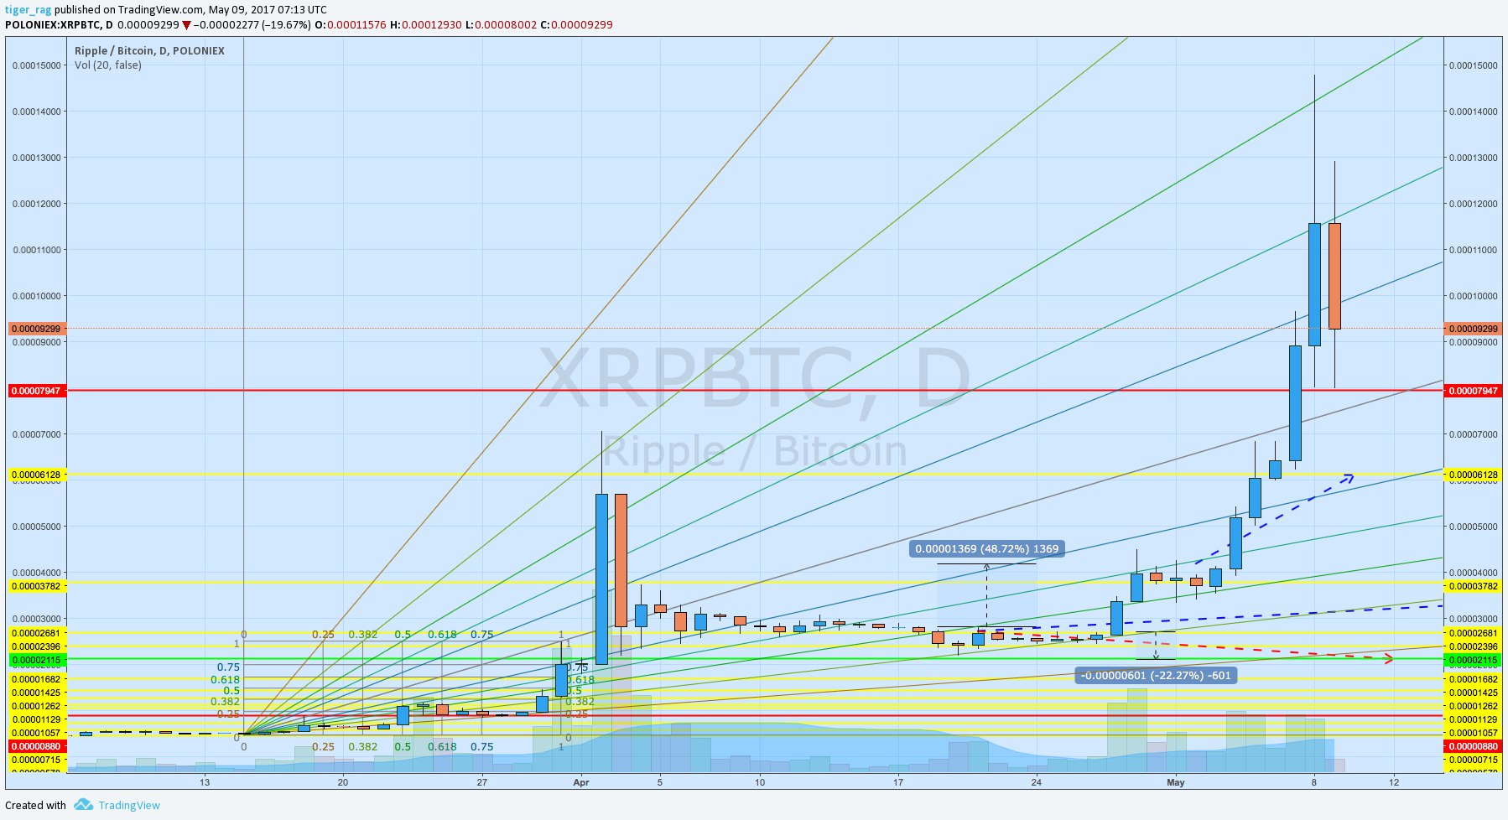Click the yellow 0.00006128 price tag on right axis
The height and width of the screenshot is (820, 1508).
tap(1474, 475)
